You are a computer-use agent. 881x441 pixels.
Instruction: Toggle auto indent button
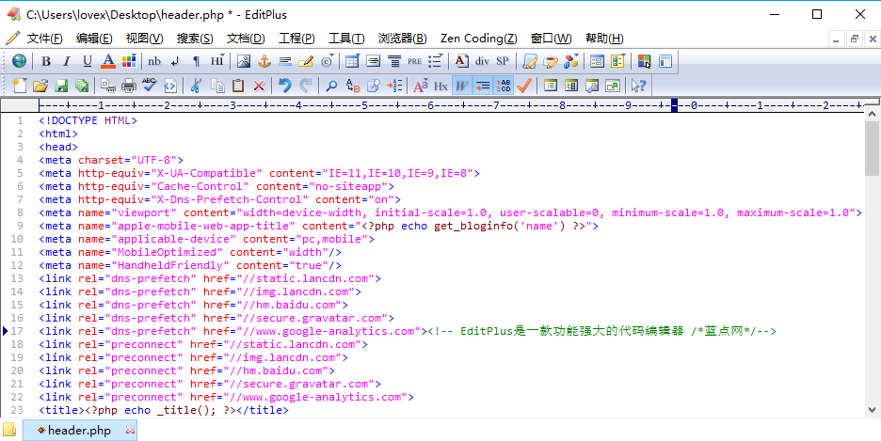[483, 86]
